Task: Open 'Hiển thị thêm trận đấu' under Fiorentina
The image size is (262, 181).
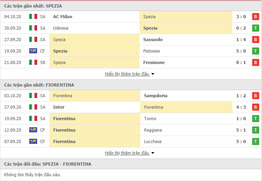Action: coord(127,153)
